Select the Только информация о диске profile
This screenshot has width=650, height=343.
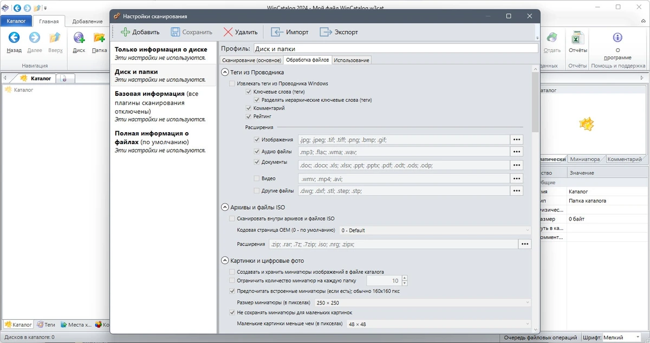(163, 53)
